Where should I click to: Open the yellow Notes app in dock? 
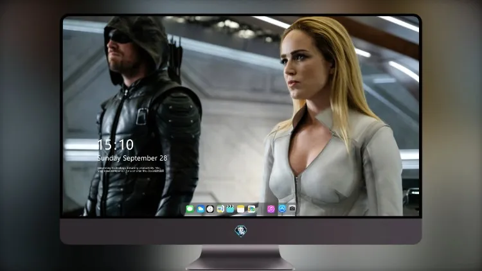[x=241, y=209]
